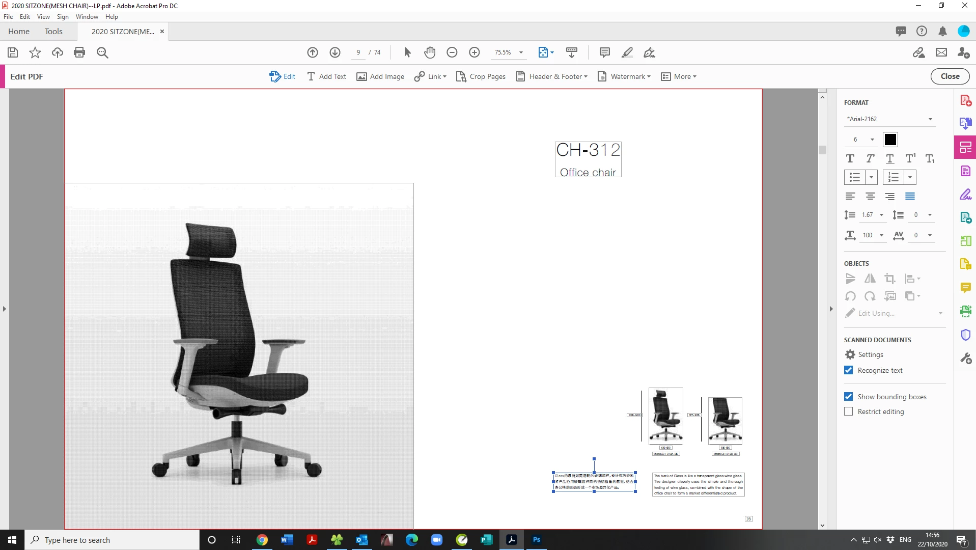Open the notifications bell
This screenshot has height=550, width=976.
[x=942, y=31]
